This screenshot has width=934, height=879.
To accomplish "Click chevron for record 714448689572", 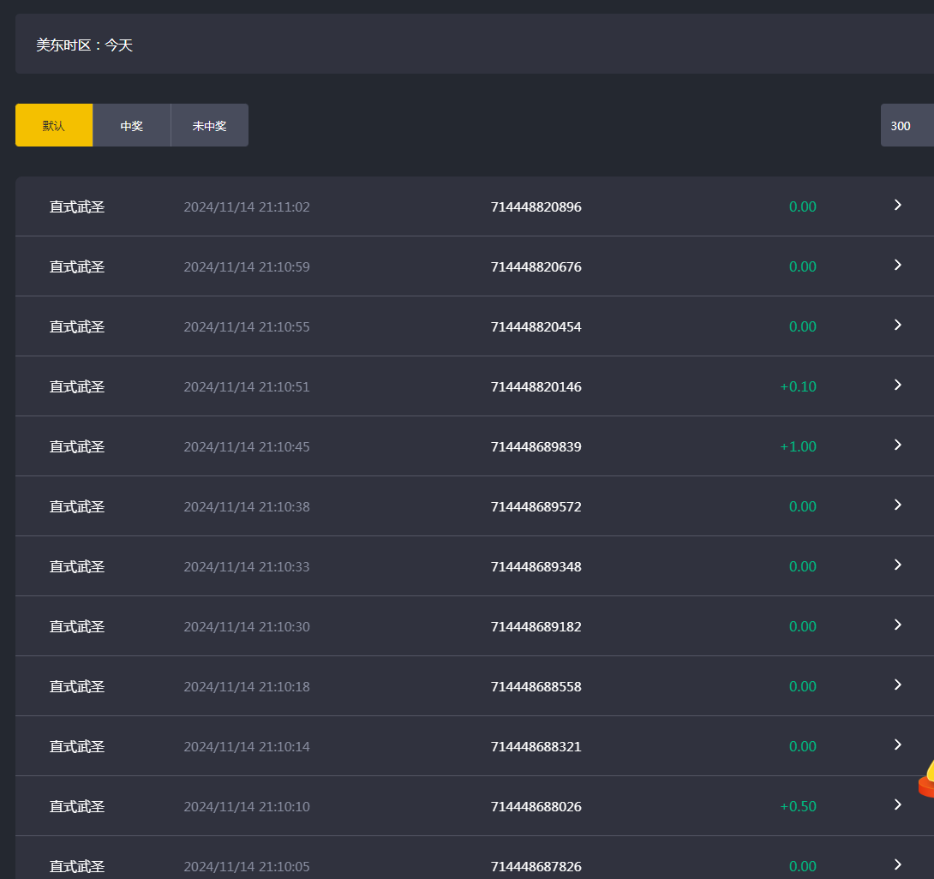I will point(897,505).
